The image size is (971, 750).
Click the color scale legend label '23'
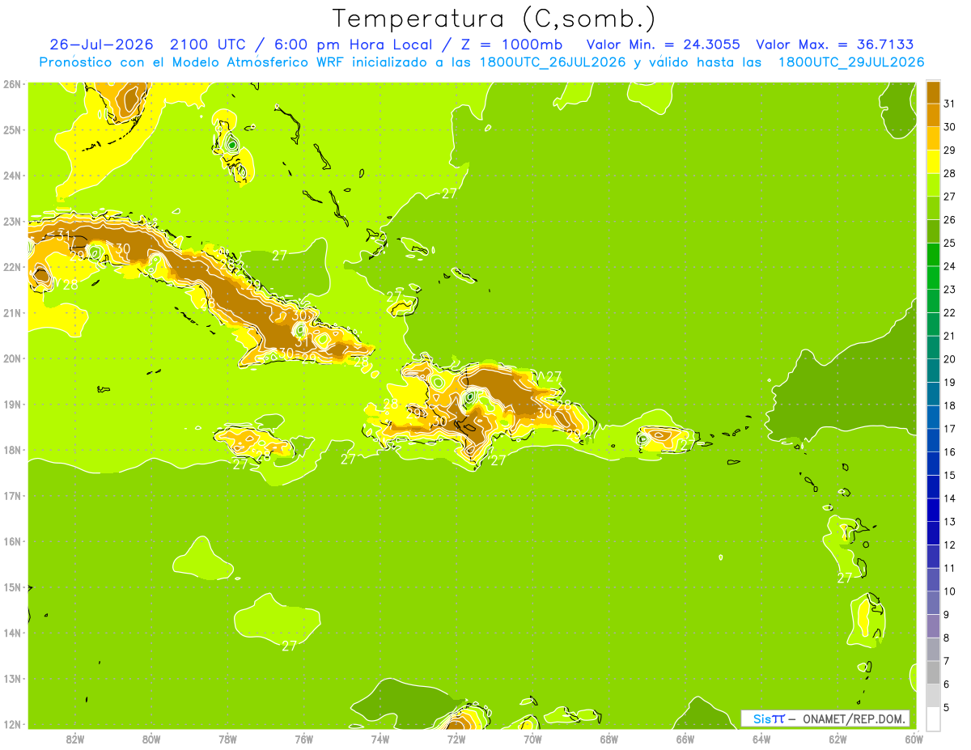(950, 290)
